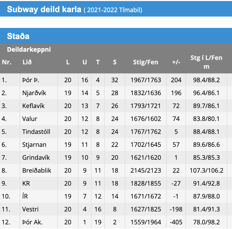Open Tindastóll team page
This screenshot has height=229, width=232.
36,132
